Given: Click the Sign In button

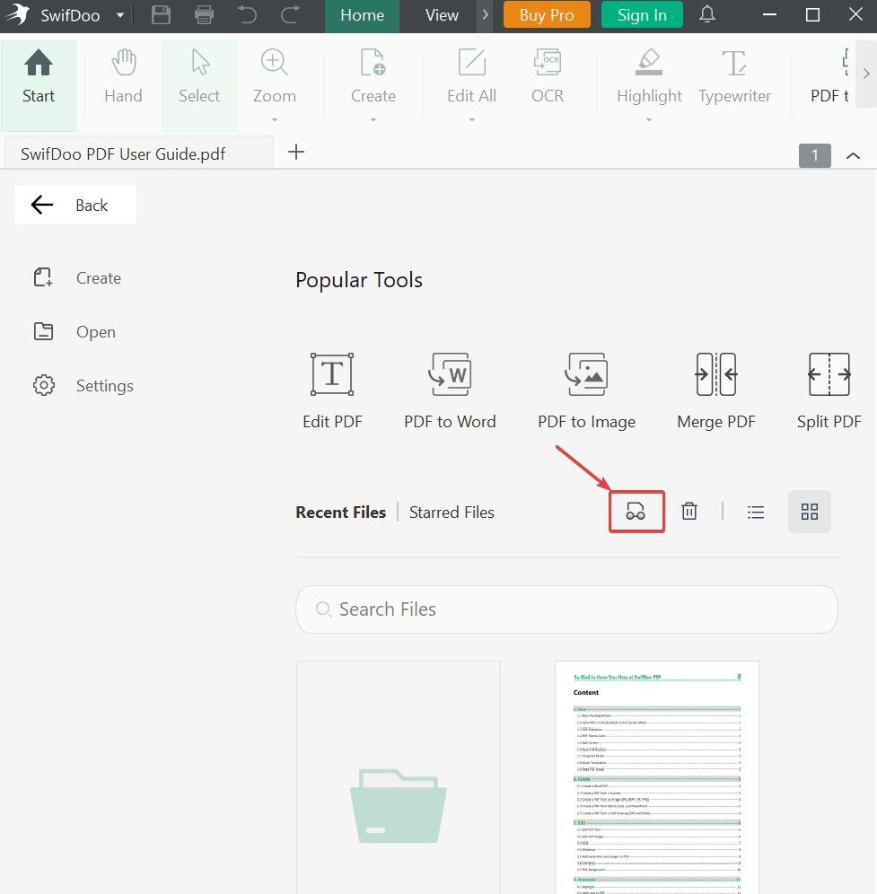Looking at the screenshot, I should pyautogui.click(x=642, y=15).
